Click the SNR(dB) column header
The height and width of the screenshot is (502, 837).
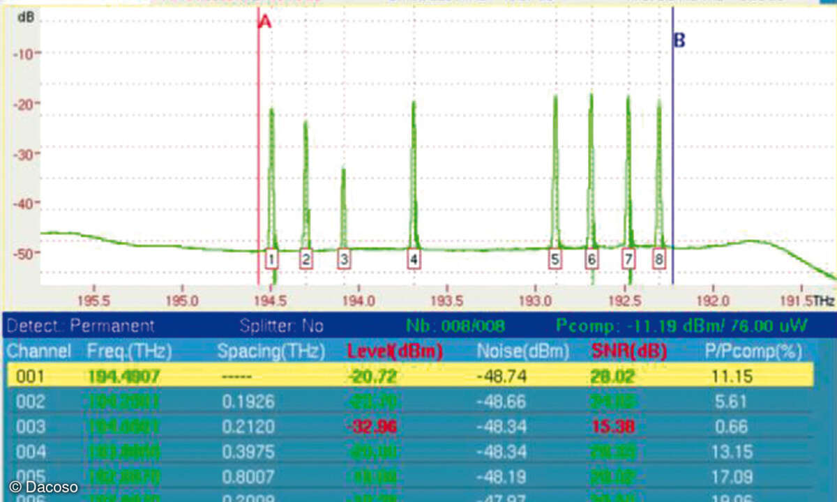pos(628,351)
